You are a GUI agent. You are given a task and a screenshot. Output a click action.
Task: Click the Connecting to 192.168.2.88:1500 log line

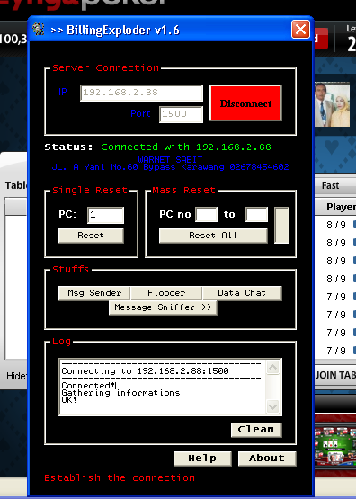[x=145, y=371]
